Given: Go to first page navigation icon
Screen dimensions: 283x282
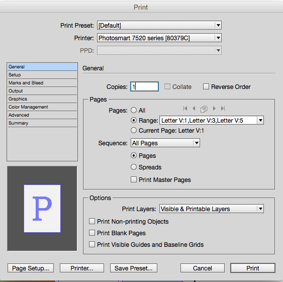Looking at the screenshot, I should coord(185,108).
